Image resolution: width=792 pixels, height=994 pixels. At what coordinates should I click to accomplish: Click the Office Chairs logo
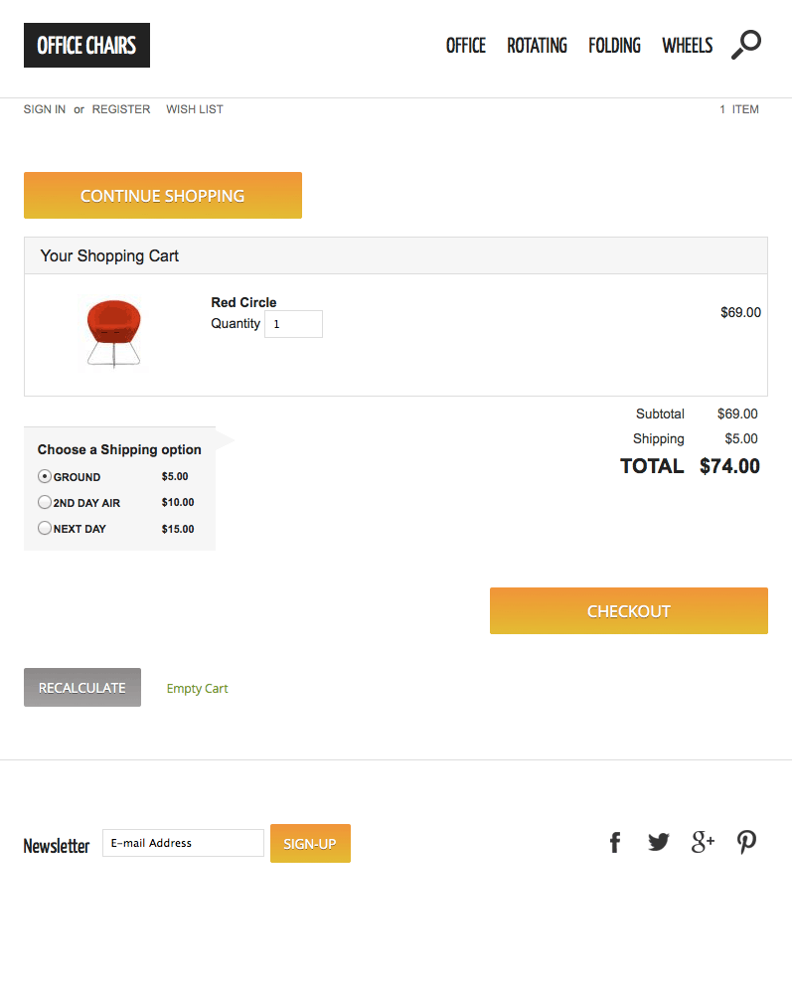tap(86, 46)
